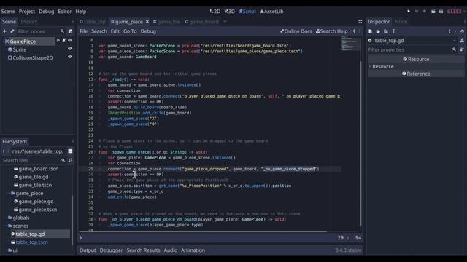Click the pause icon in the top-right run controls
The width and height of the screenshot is (467, 262).
point(417,12)
